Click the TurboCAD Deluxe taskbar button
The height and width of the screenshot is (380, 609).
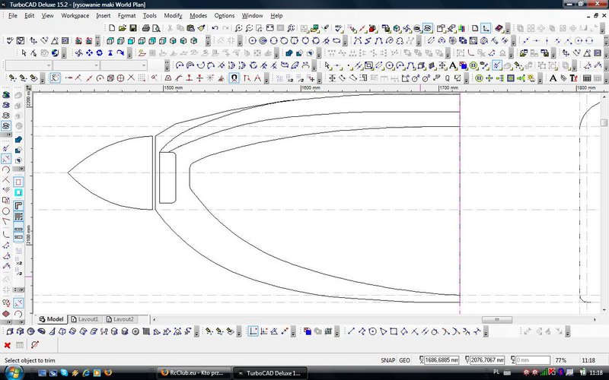[x=271, y=373]
